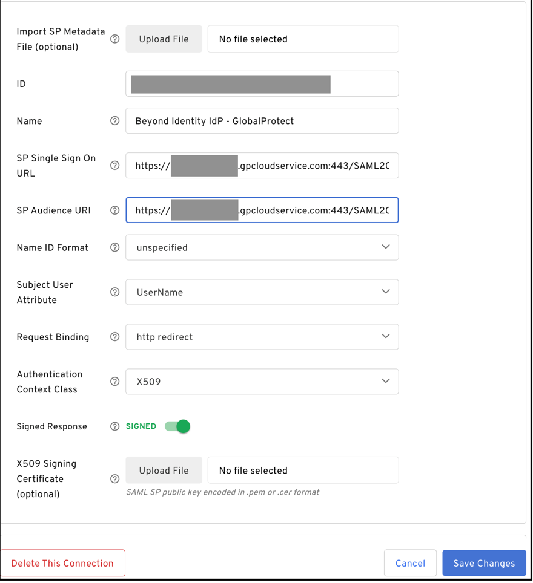The height and width of the screenshot is (583, 533).
Task: Click Save Changes button
Action: pyautogui.click(x=484, y=563)
